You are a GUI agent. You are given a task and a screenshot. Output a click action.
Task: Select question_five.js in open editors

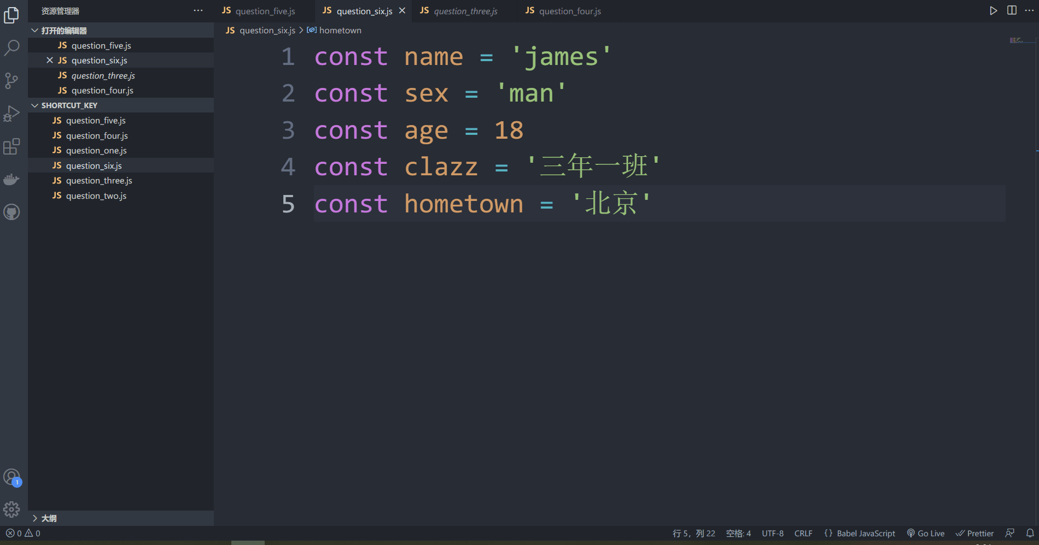121,45
